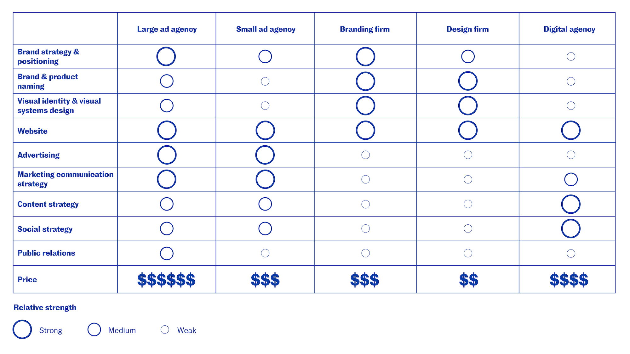
Task: Click Large ad agency's Brand strategy circle
Action: tap(166, 57)
